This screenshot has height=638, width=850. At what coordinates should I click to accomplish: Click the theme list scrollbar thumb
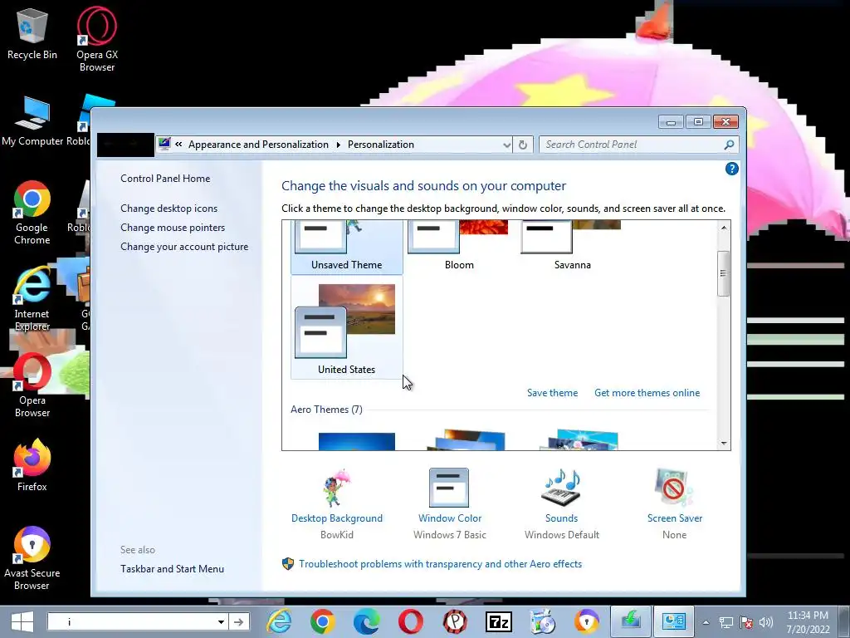pos(723,273)
